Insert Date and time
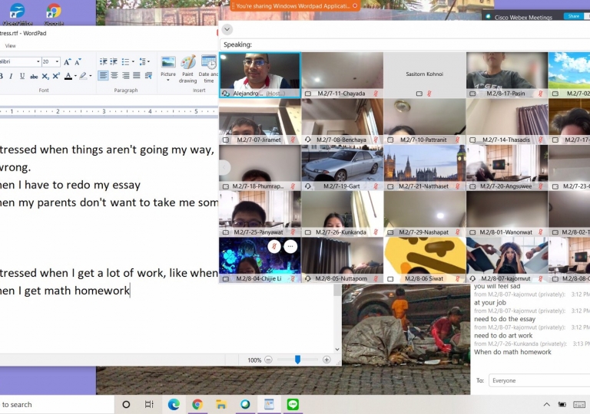590x414 pixels. click(x=208, y=69)
